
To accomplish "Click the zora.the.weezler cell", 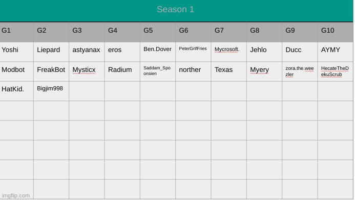I will point(300,71).
